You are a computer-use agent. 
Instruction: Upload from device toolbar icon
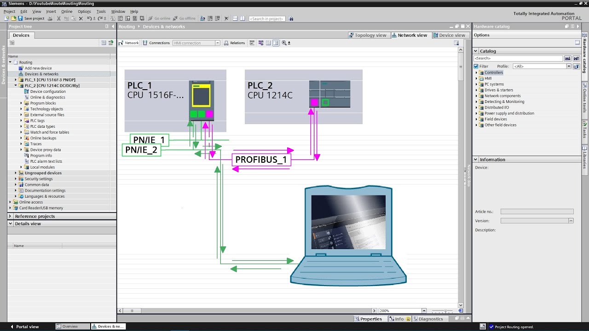127,18
